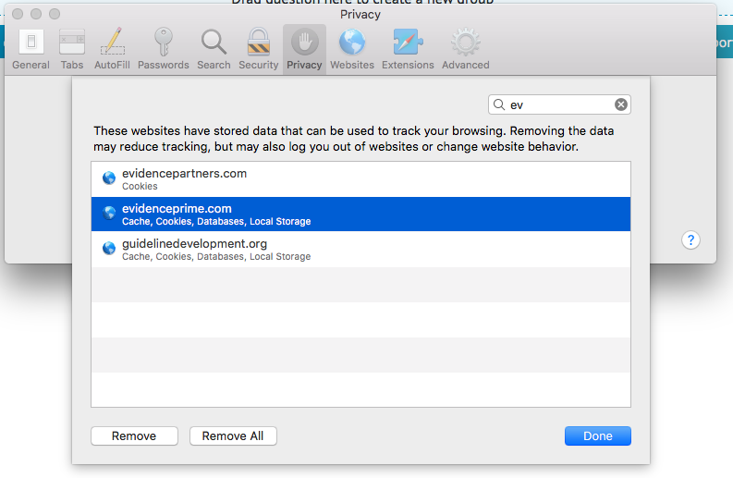Select the guidelinedevelopment.org row

click(x=360, y=250)
